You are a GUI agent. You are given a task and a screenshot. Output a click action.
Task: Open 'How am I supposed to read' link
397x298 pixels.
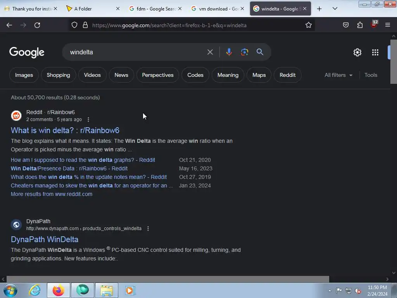pos(83,160)
